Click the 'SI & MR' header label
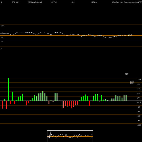Image resolution: width=142 pixels, height=142 pixels. 15,2
